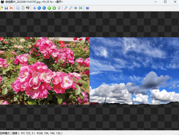This screenshot has height=135, width=179.
Task: Open help with the question mark icon
Action: click(x=87, y=8)
